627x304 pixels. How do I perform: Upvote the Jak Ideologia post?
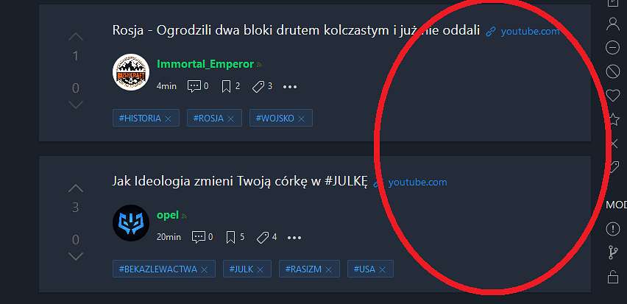[x=76, y=188]
